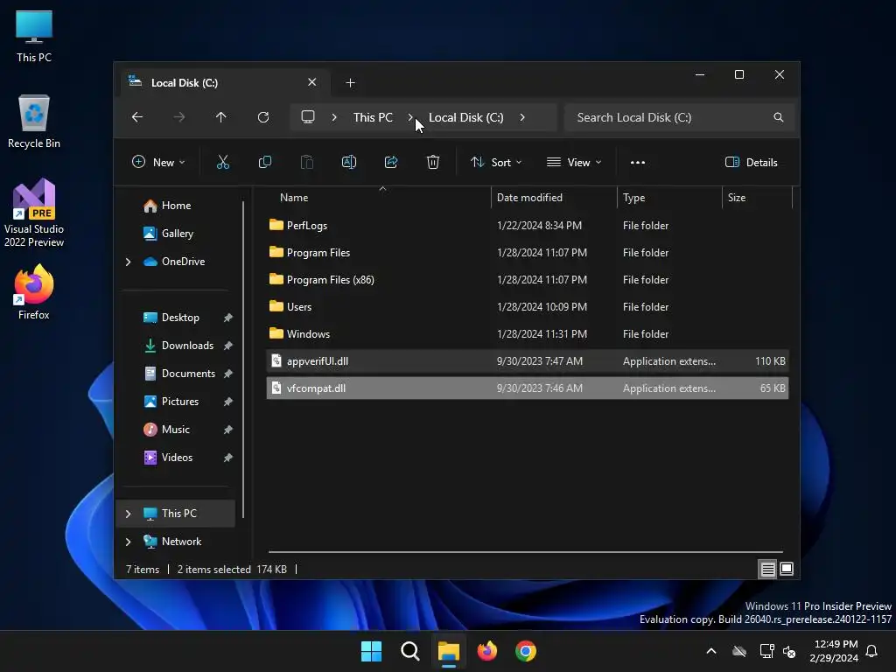
Task: Open See more ellipsis menu
Action: pyautogui.click(x=638, y=162)
